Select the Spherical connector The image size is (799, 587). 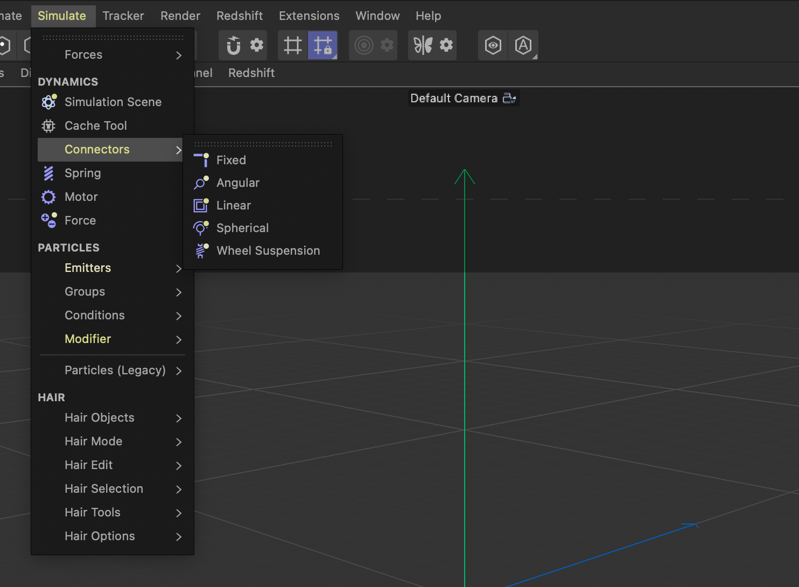tap(263, 228)
